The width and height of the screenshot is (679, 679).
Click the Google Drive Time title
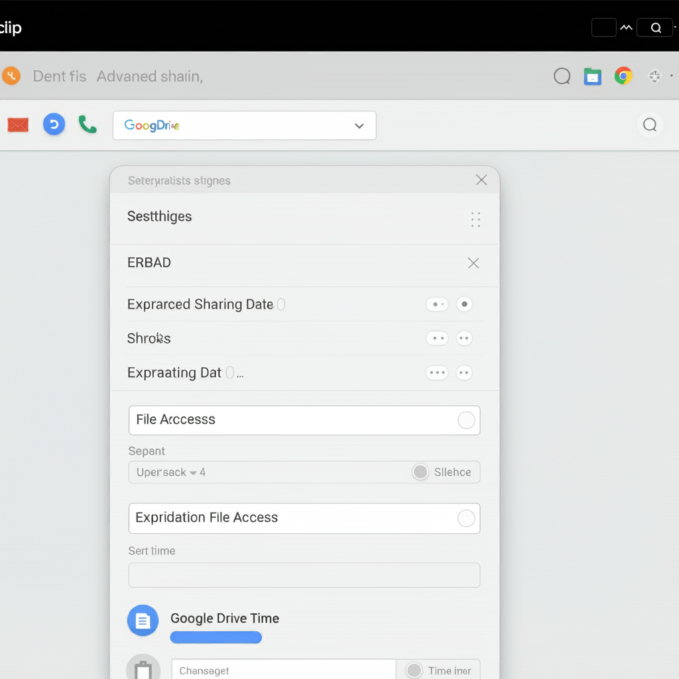[x=225, y=619]
